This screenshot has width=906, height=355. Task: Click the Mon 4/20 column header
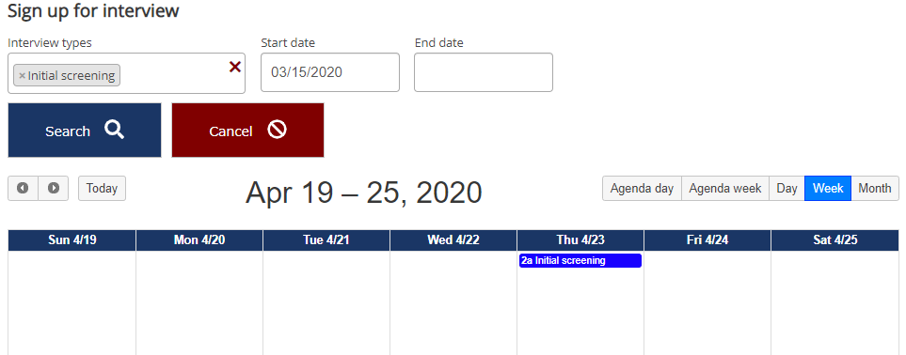[x=199, y=240]
